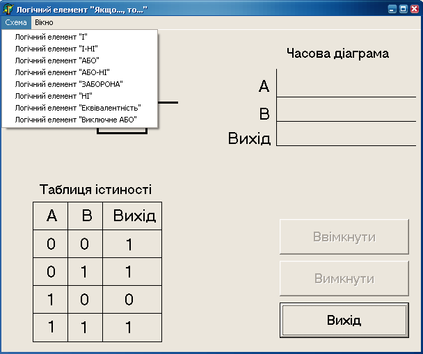Image resolution: width=423 pixels, height=354 pixels.
Task: Click the Часова діаграма heading
Action: click(337, 54)
